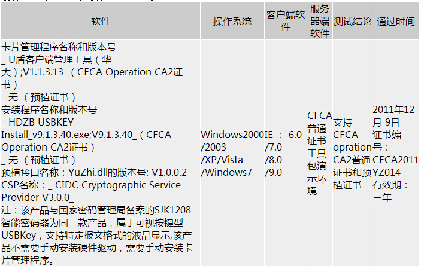Click the 软件 column header
This screenshot has width=421, height=269.
[101, 21]
